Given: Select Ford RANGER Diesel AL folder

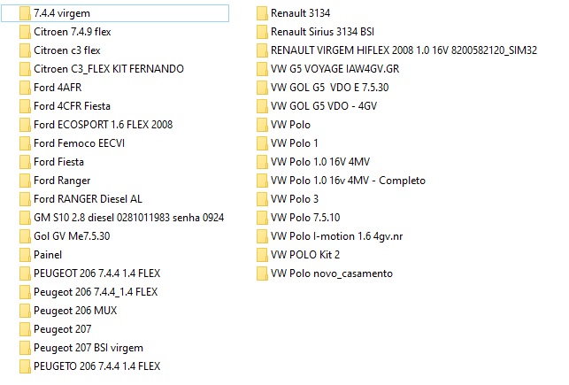Looking at the screenshot, I should coord(88,199).
